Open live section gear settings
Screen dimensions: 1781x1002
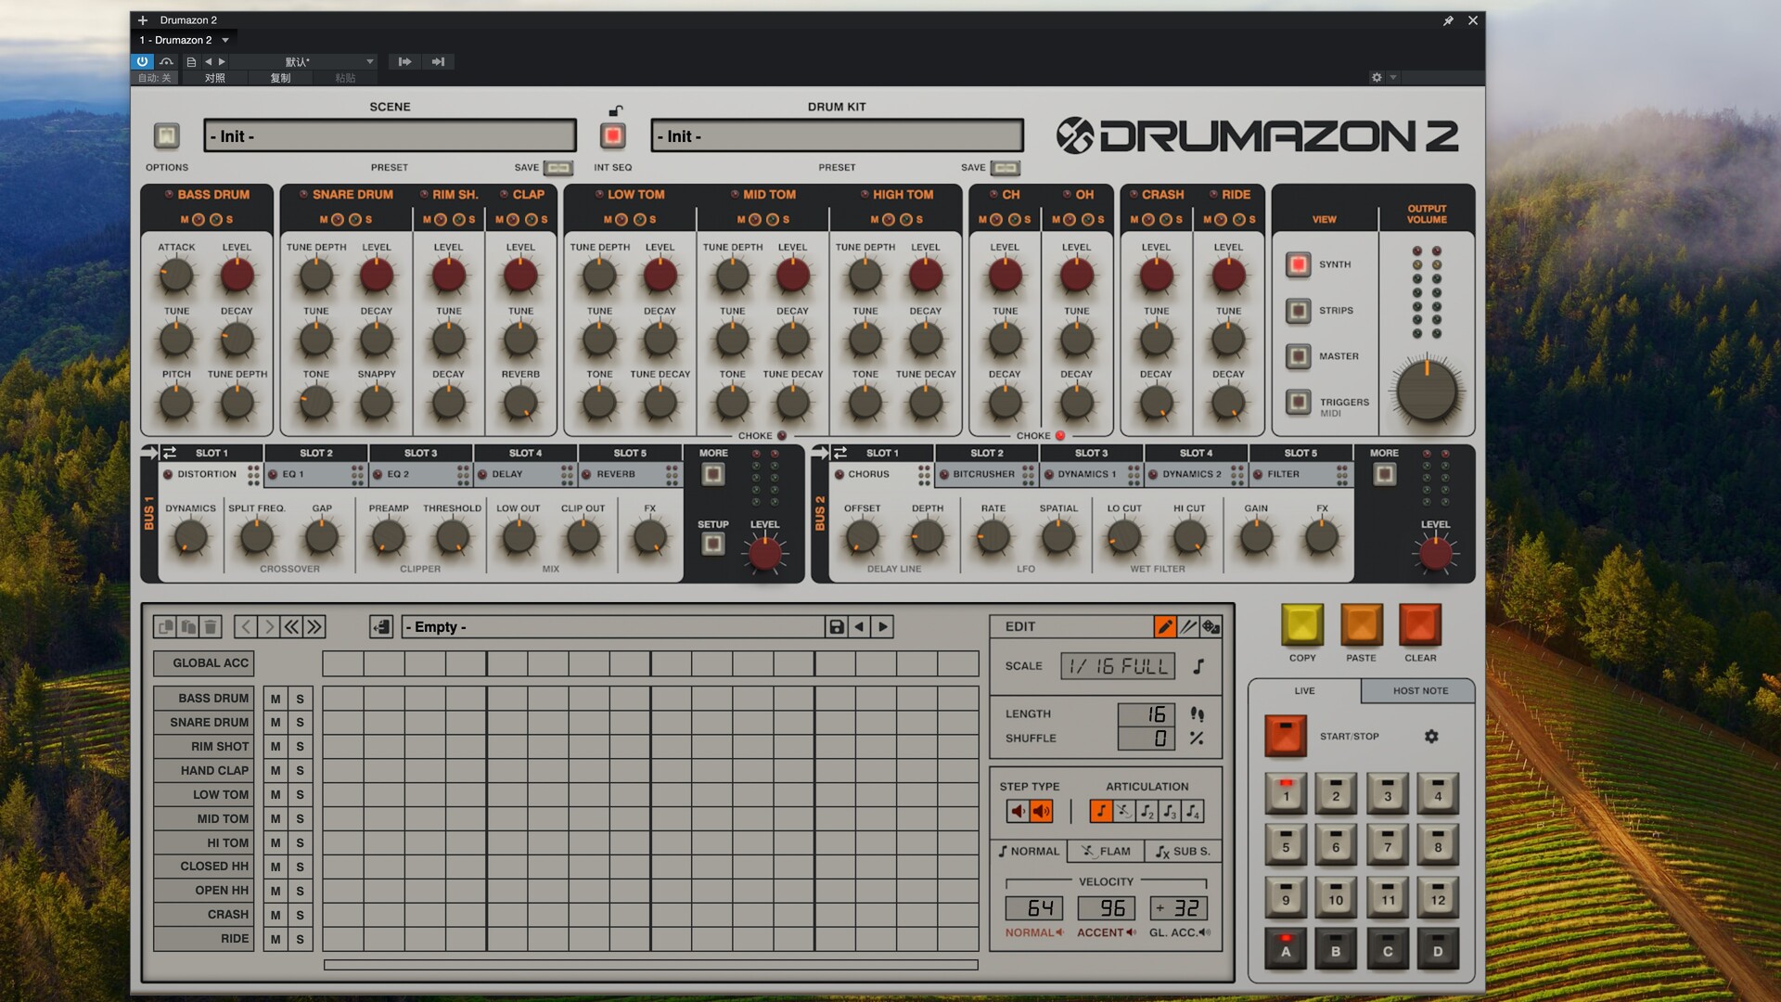coord(1431,737)
